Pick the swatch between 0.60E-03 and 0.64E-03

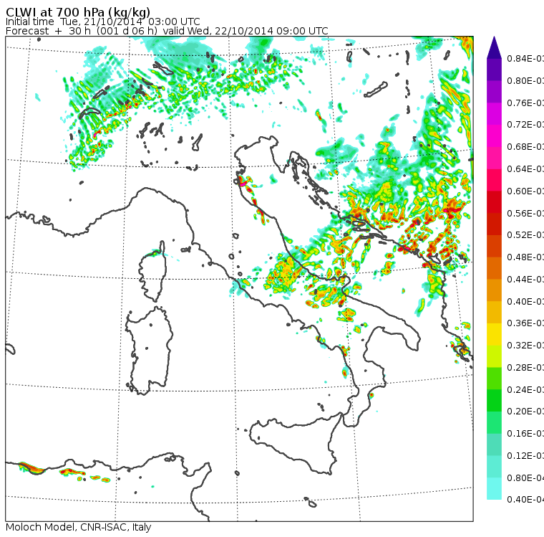494,180
